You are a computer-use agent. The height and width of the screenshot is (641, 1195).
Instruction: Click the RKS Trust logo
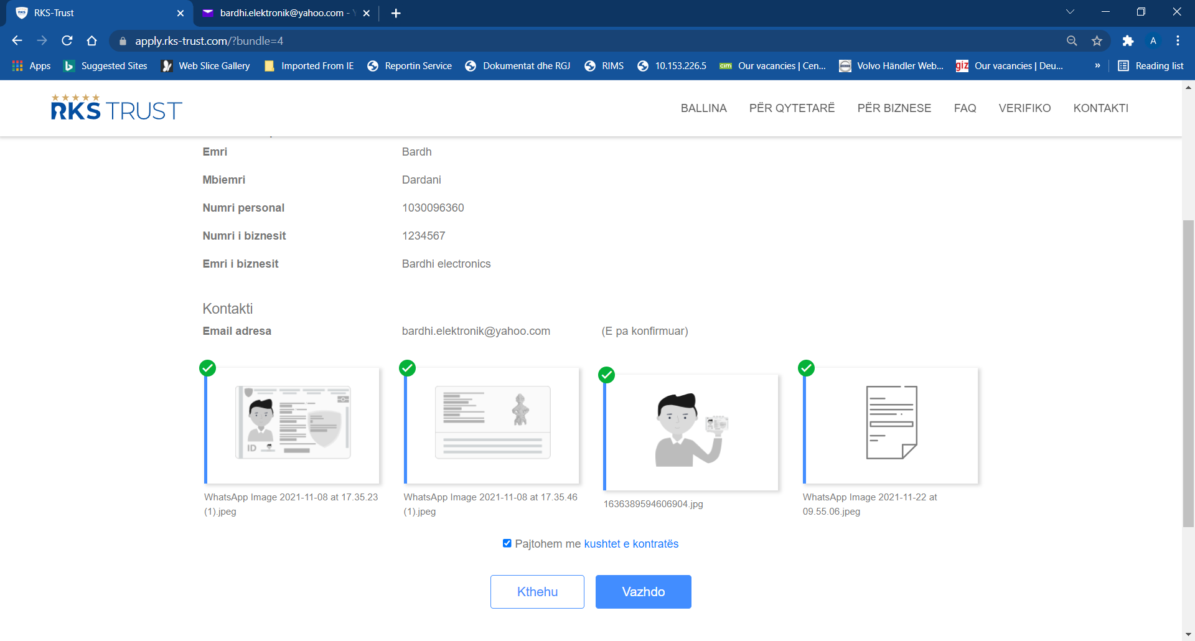pos(116,107)
